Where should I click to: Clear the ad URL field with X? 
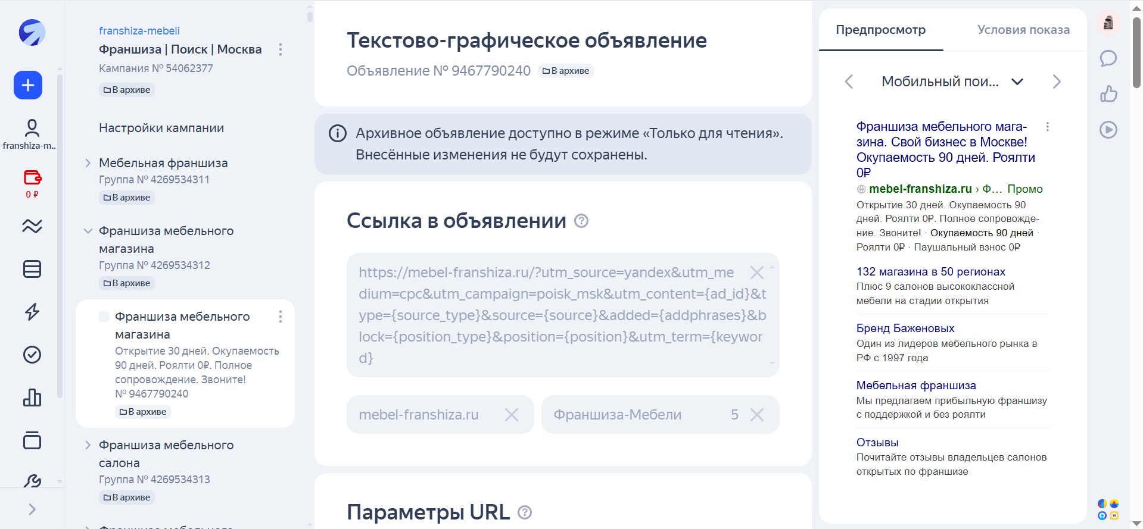(757, 273)
